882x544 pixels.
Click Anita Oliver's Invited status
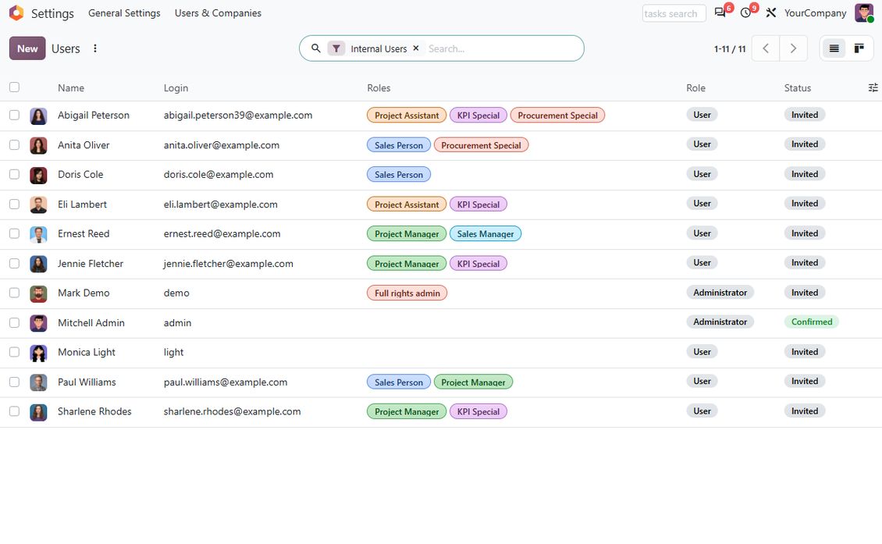point(805,144)
